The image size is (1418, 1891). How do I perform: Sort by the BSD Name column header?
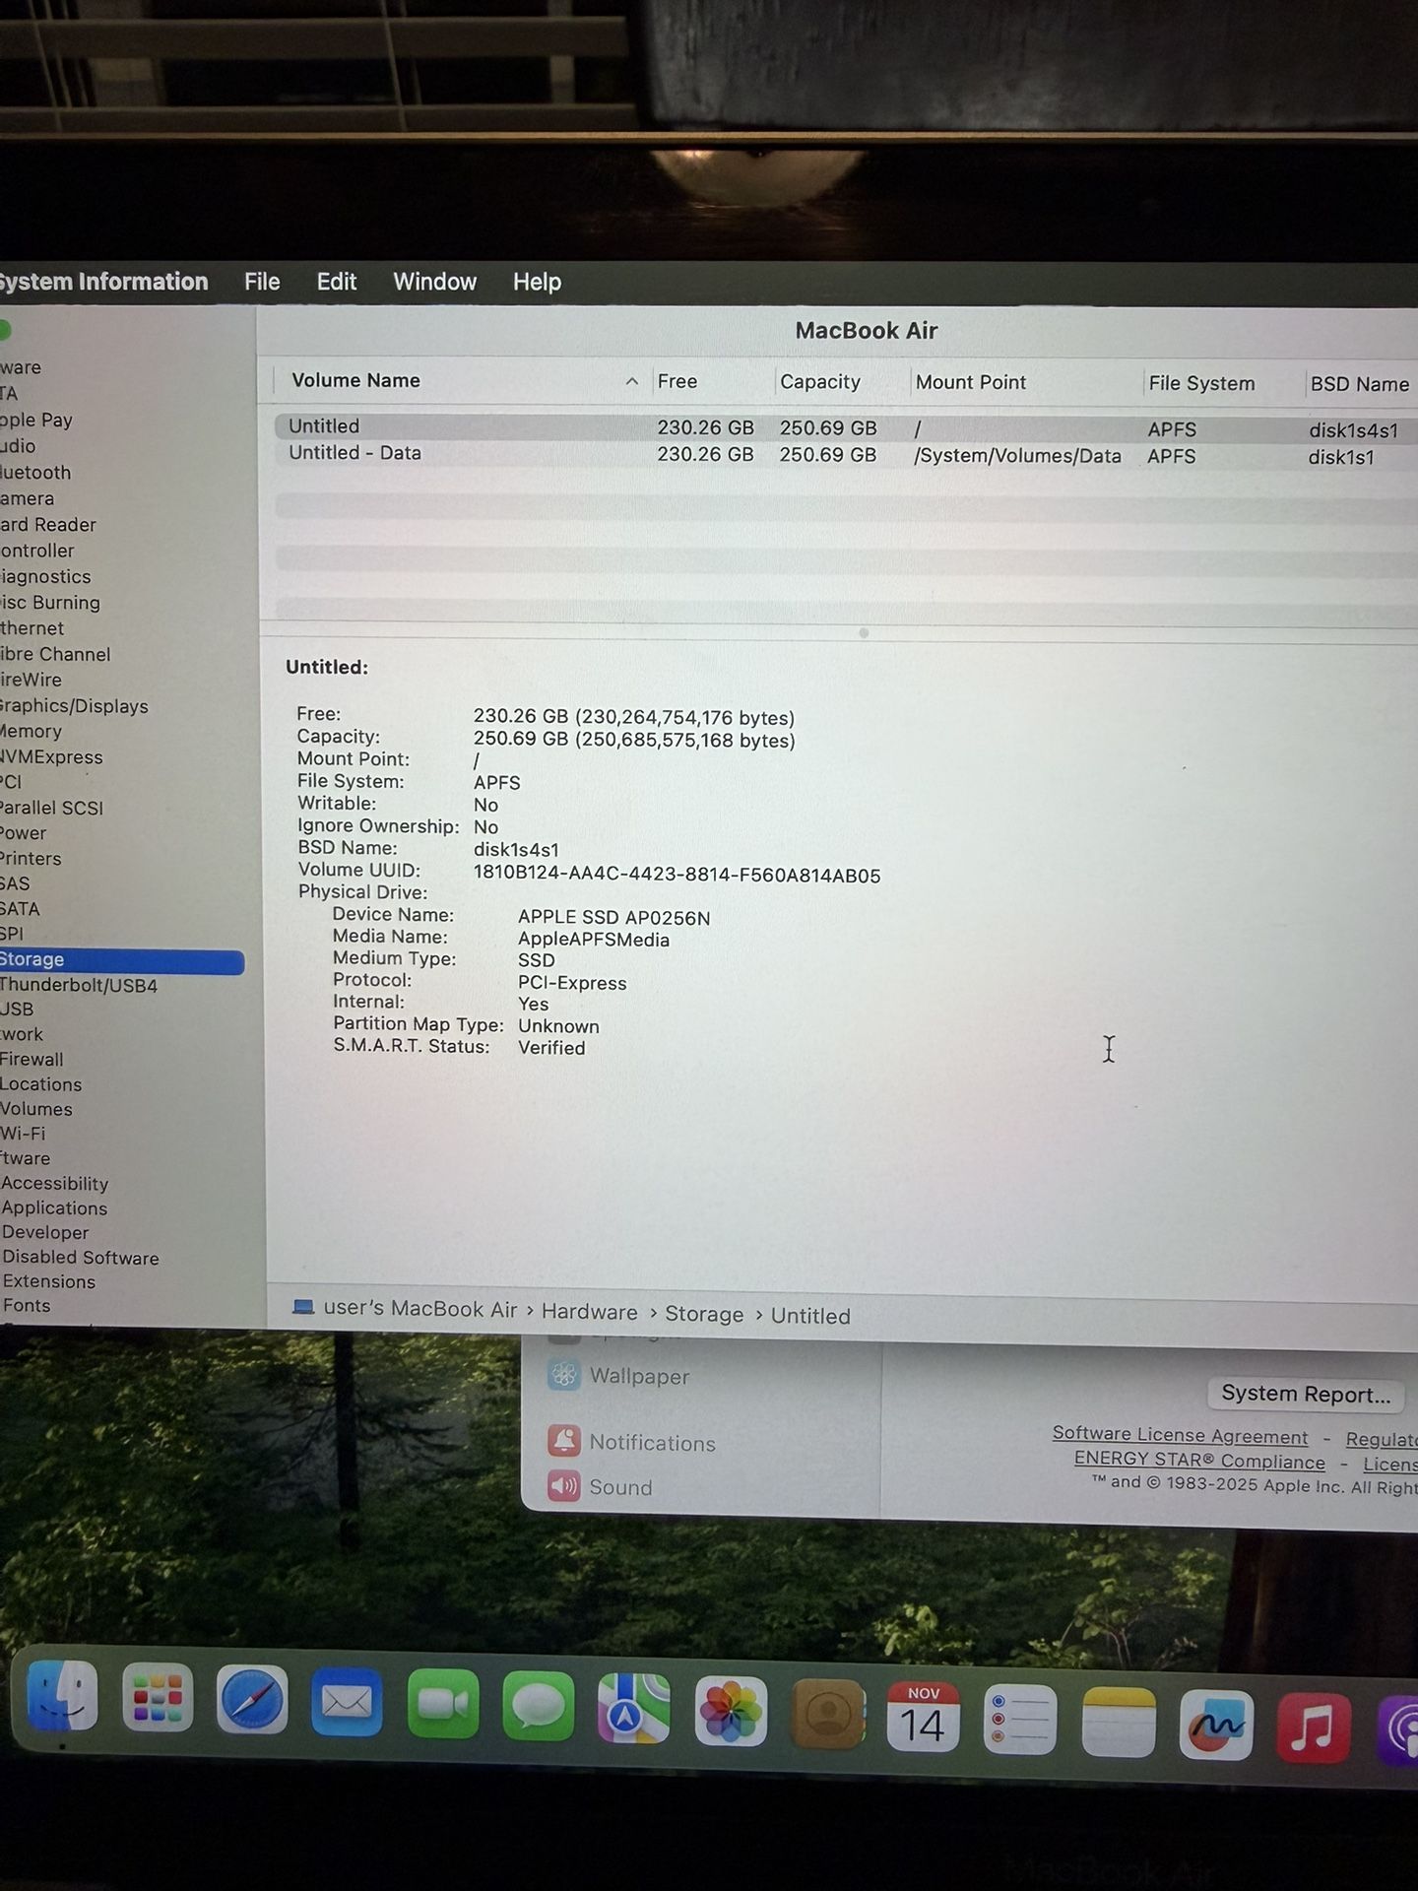pos(1360,384)
